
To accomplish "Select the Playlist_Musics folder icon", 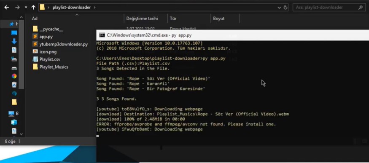I will pos(35,67).
